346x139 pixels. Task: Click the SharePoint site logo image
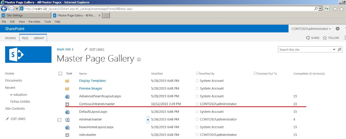(28, 54)
